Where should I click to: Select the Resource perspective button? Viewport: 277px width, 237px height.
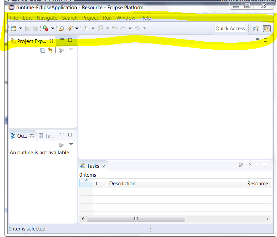point(267,29)
